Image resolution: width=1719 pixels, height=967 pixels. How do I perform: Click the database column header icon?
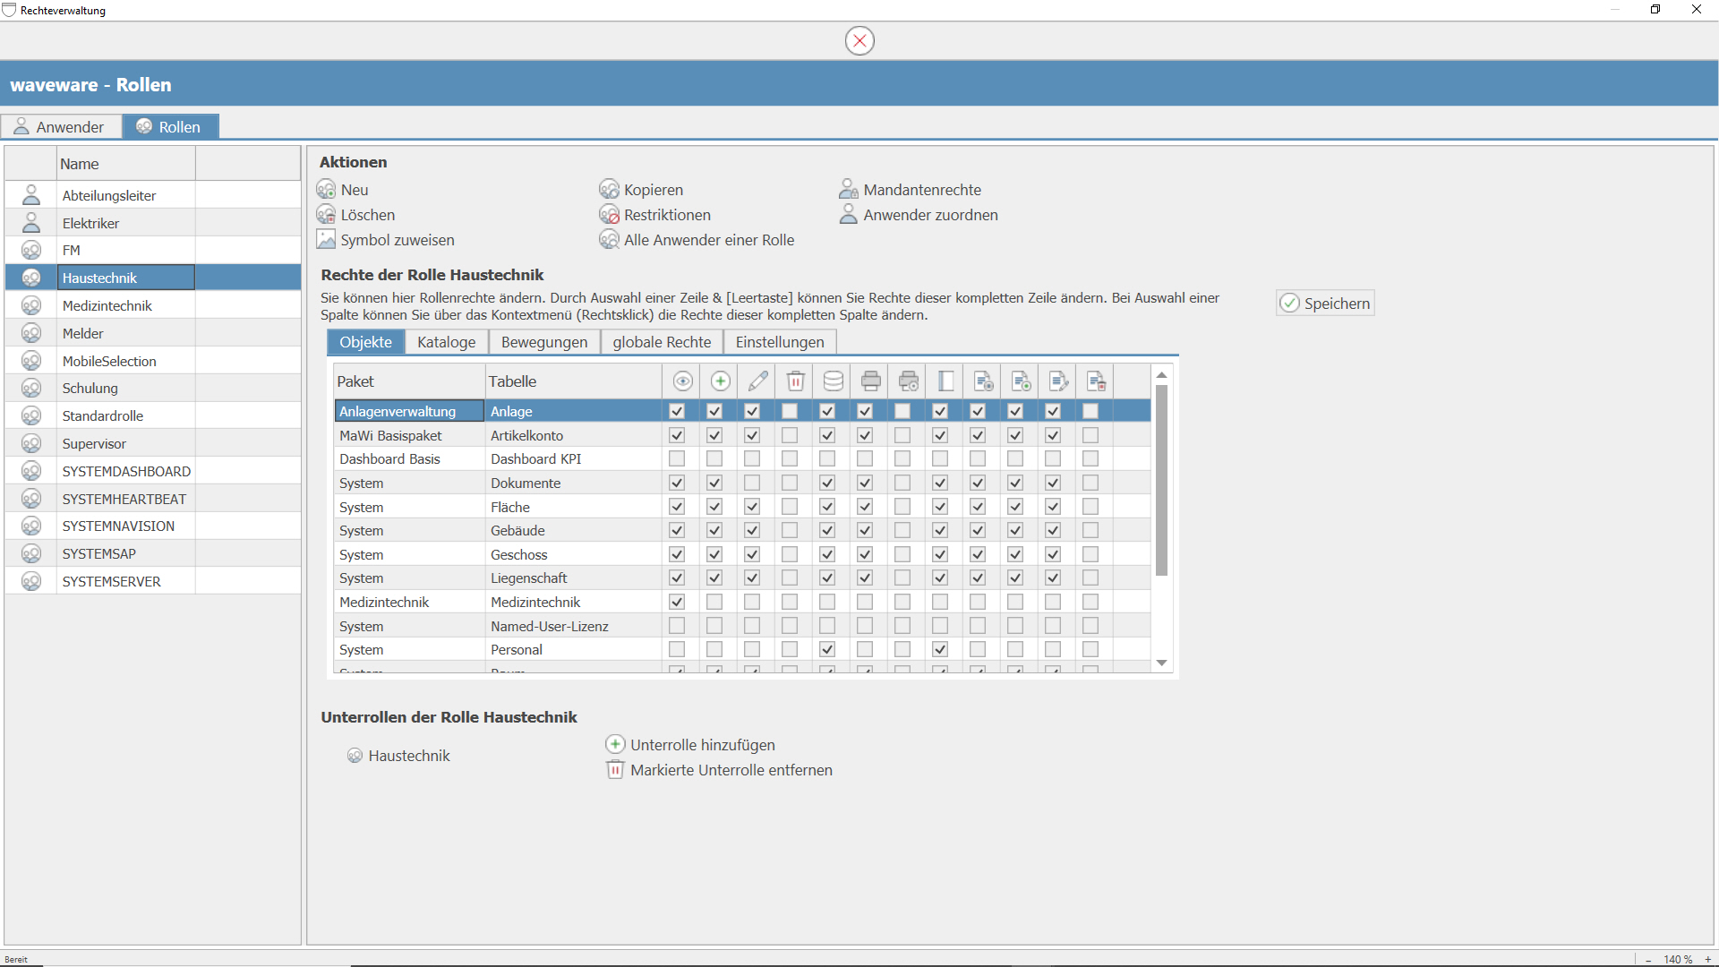(x=833, y=381)
